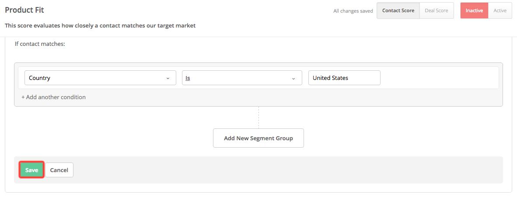The height and width of the screenshot is (197, 517).
Task: Cancel the segment condition changes
Action: (59, 170)
